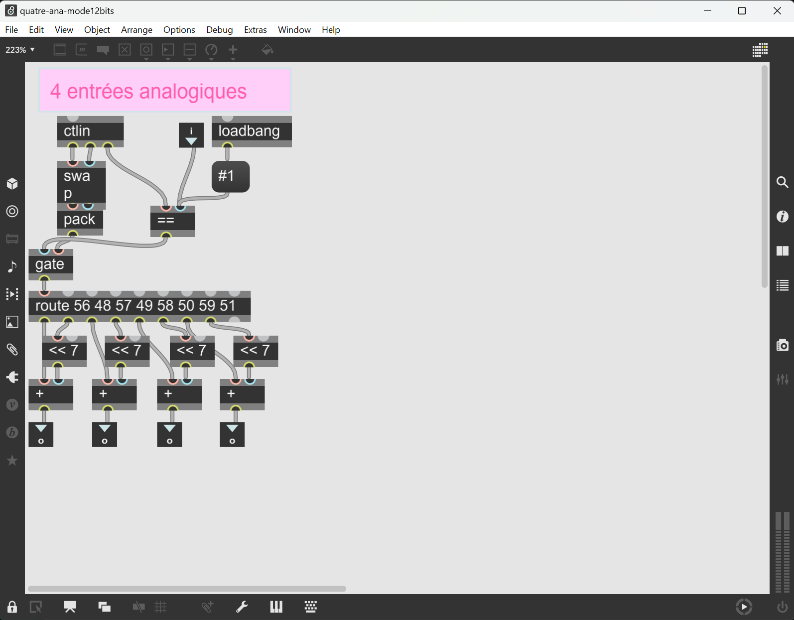Open the Vizzie modules icon in sidebar
The height and width of the screenshot is (620, 794).
tap(12, 405)
